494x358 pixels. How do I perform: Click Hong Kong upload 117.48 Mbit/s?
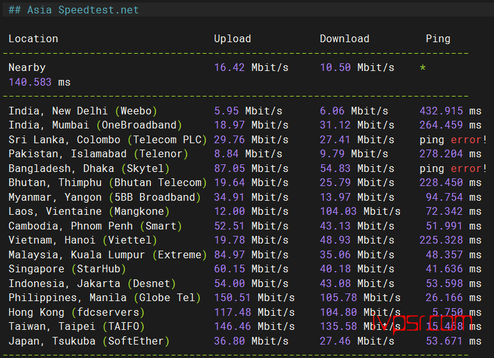(254, 313)
